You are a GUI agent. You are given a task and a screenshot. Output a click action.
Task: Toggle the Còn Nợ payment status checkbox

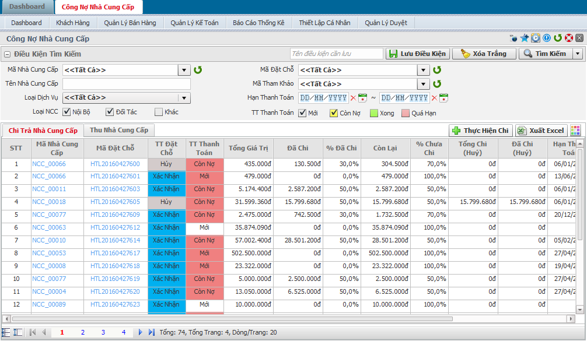[x=334, y=113]
